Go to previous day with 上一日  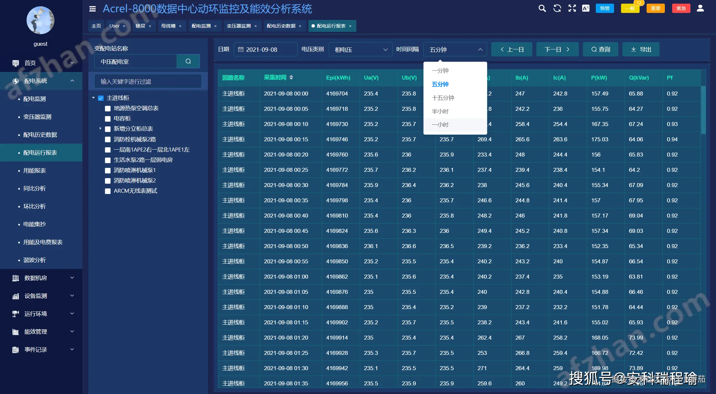pos(512,49)
